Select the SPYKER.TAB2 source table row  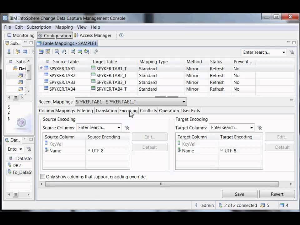[62, 76]
